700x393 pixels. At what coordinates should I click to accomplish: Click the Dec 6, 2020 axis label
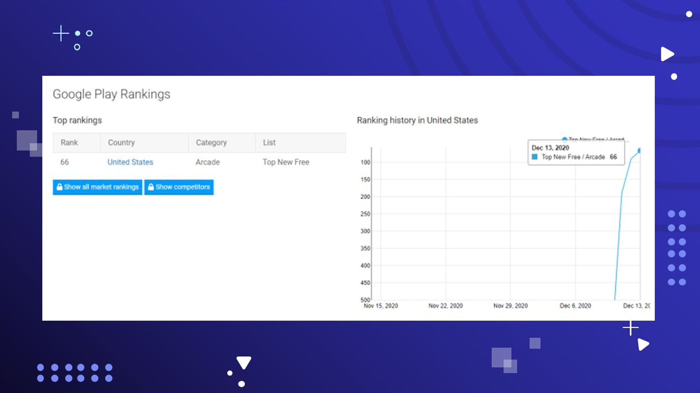575,306
